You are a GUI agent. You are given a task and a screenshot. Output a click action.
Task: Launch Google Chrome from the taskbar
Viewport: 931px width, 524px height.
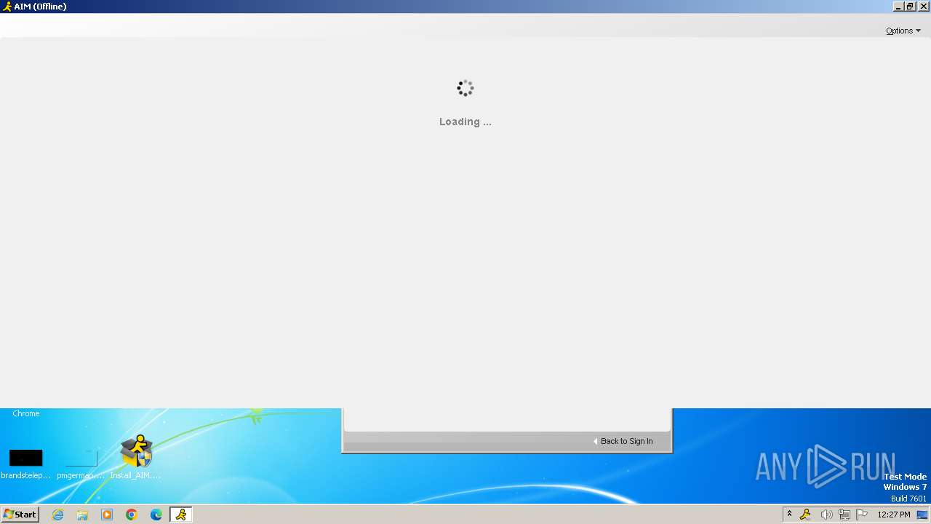[x=132, y=515]
